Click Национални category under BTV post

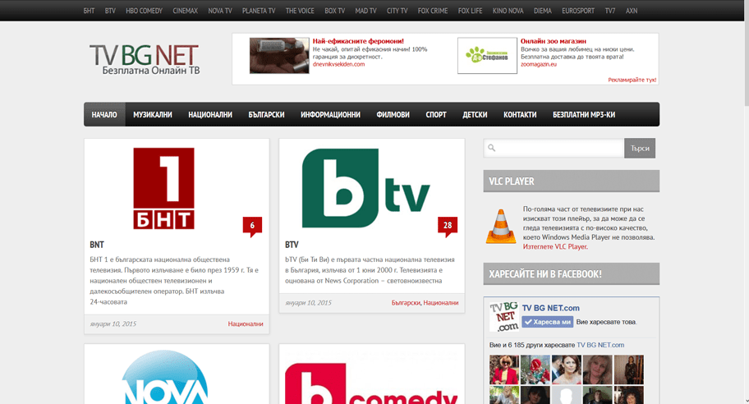pyautogui.click(x=441, y=303)
